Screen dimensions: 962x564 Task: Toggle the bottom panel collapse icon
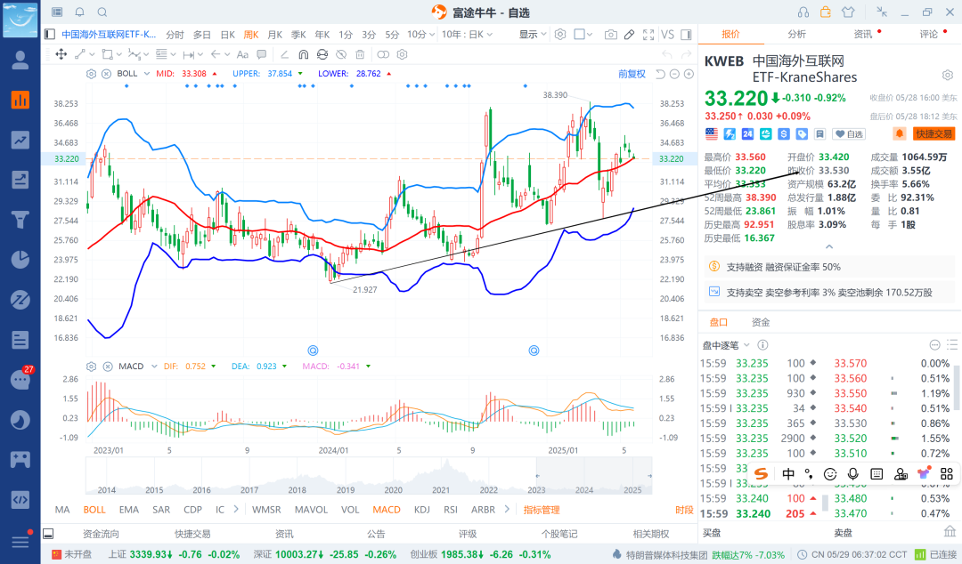(x=48, y=534)
